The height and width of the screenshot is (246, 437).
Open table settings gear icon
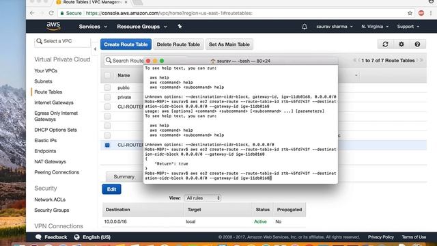click(x=401, y=44)
